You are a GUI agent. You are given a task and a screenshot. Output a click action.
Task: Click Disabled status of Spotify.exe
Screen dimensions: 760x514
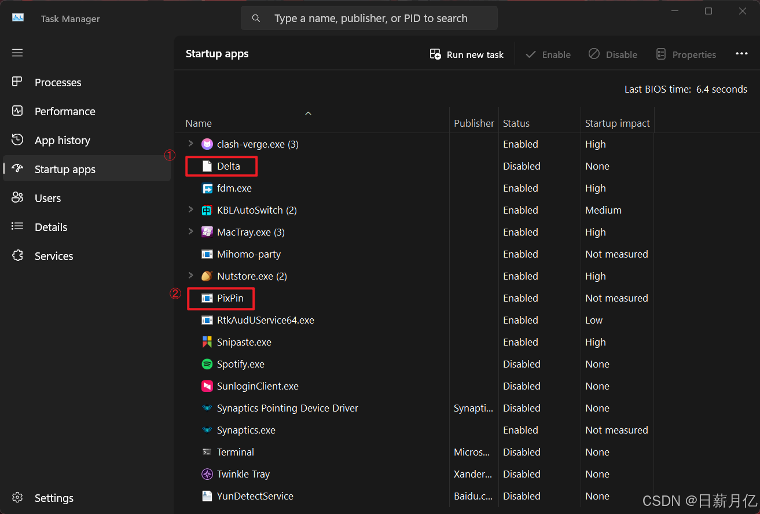pyautogui.click(x=522, y=364)
